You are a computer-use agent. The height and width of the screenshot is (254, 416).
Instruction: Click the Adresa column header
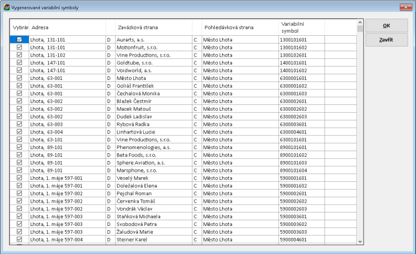click(x=68, y=27)
